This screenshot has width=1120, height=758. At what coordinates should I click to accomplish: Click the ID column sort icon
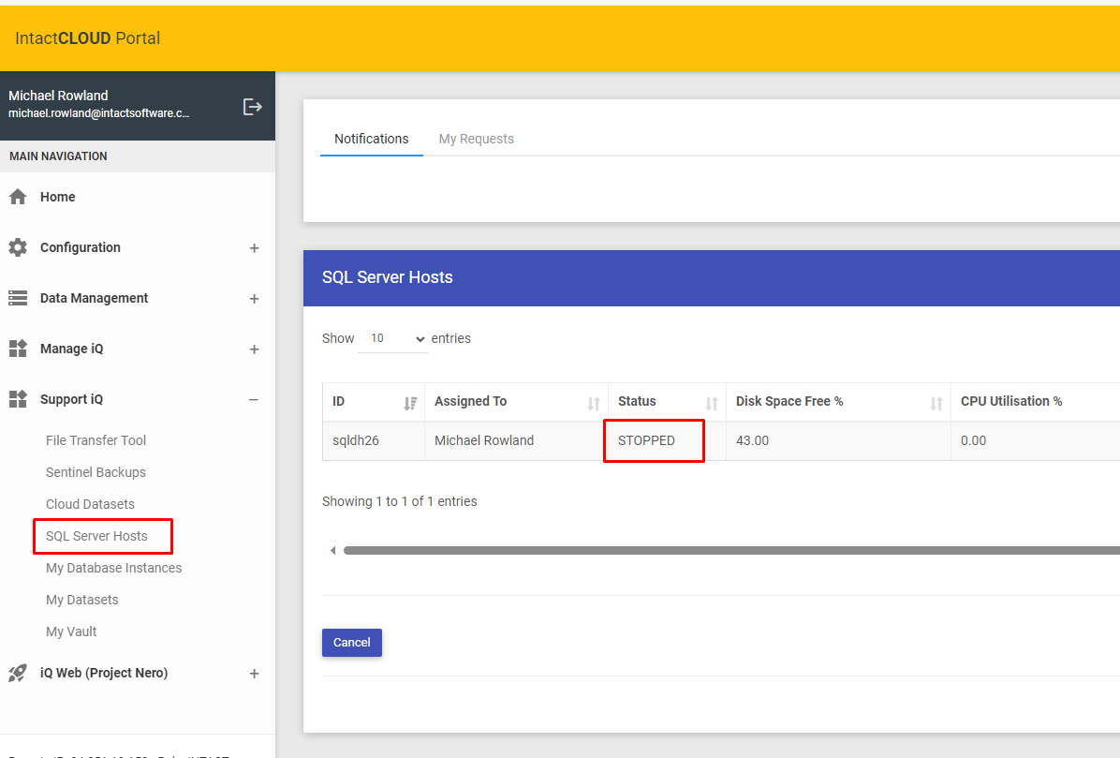point(410,402)
